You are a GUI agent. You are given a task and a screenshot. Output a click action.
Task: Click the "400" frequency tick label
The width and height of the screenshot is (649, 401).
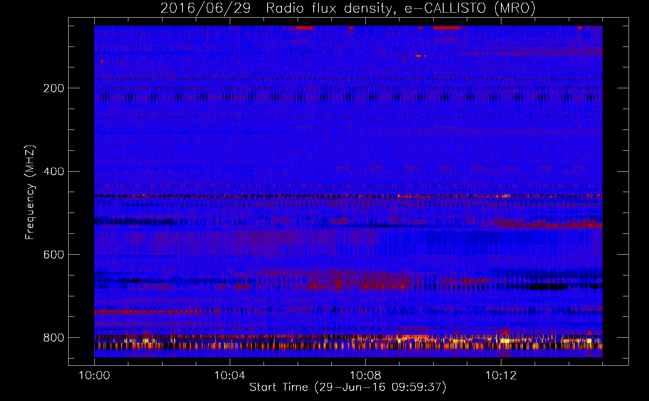(54, 172)
